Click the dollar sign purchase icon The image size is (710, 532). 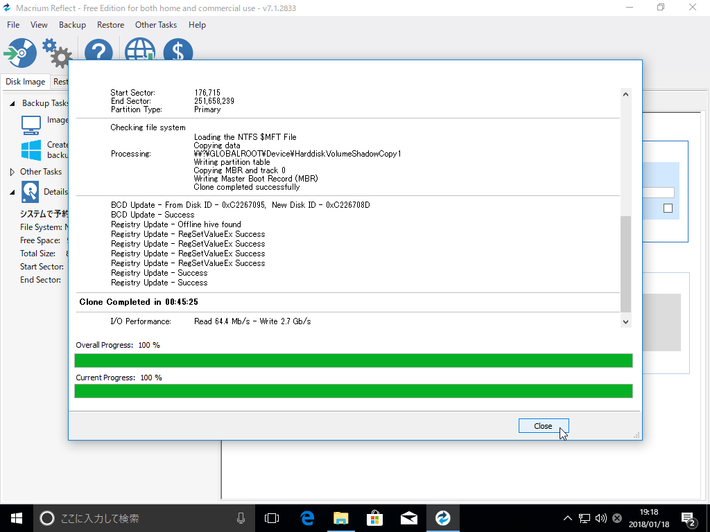coord(178,49)
